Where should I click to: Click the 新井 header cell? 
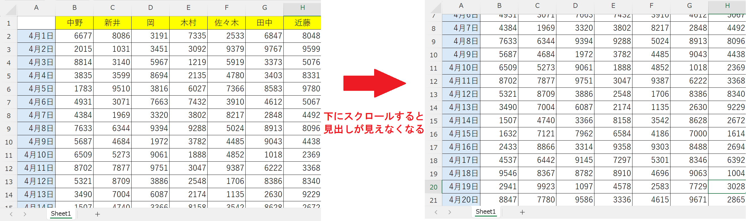[x=112, y=23]
